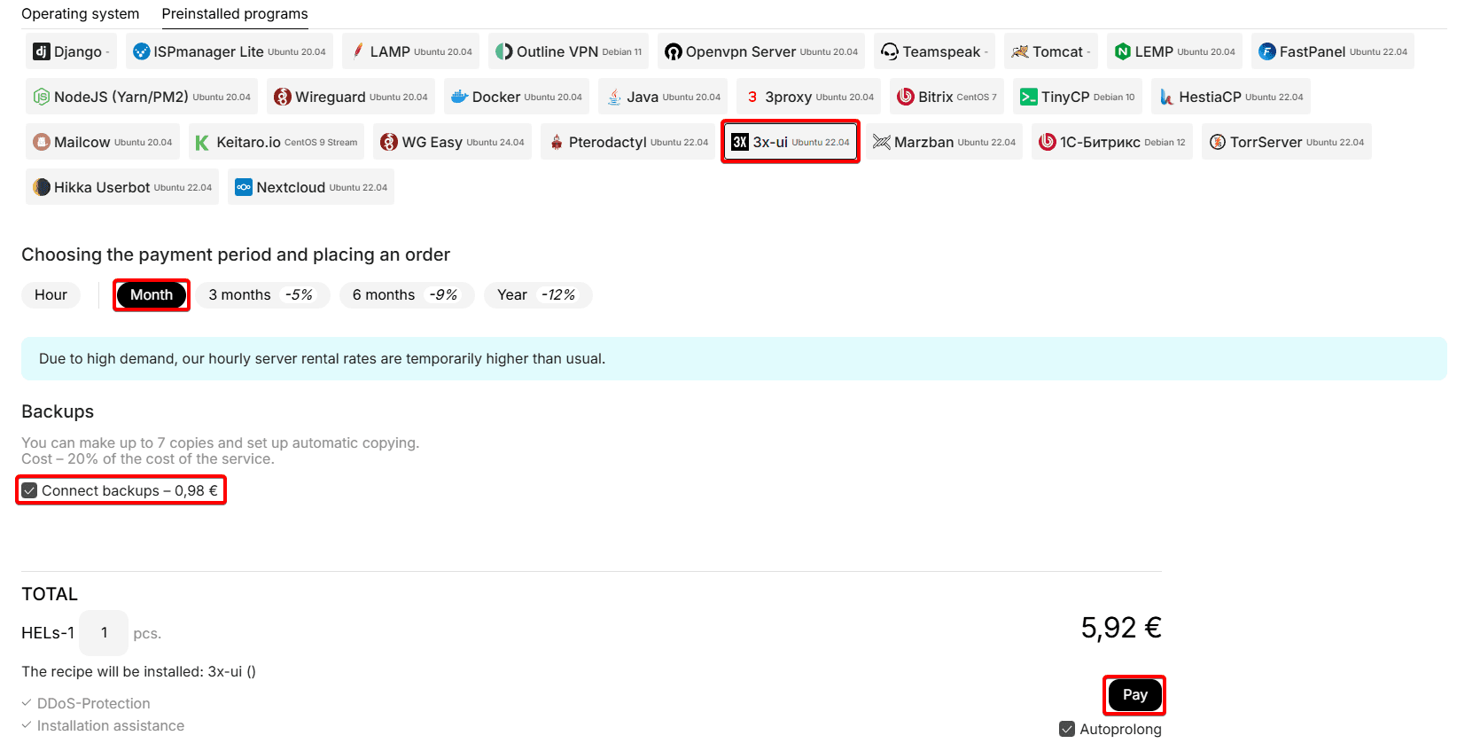Select the Hour payment period
The image size is (1457, 751).
(x=51, y=294)
